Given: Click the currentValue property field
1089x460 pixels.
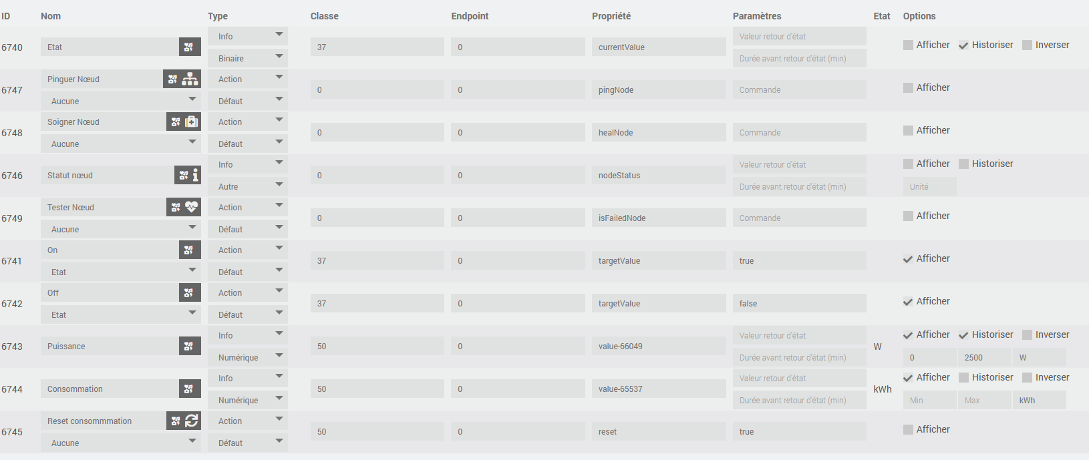Looking at the screenshot, I should point(658,47).
